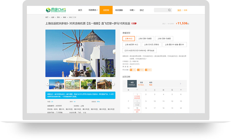Click the 注册 register link
The width and height of the screenshot is (231, 140).
click(x=185, y=10)
